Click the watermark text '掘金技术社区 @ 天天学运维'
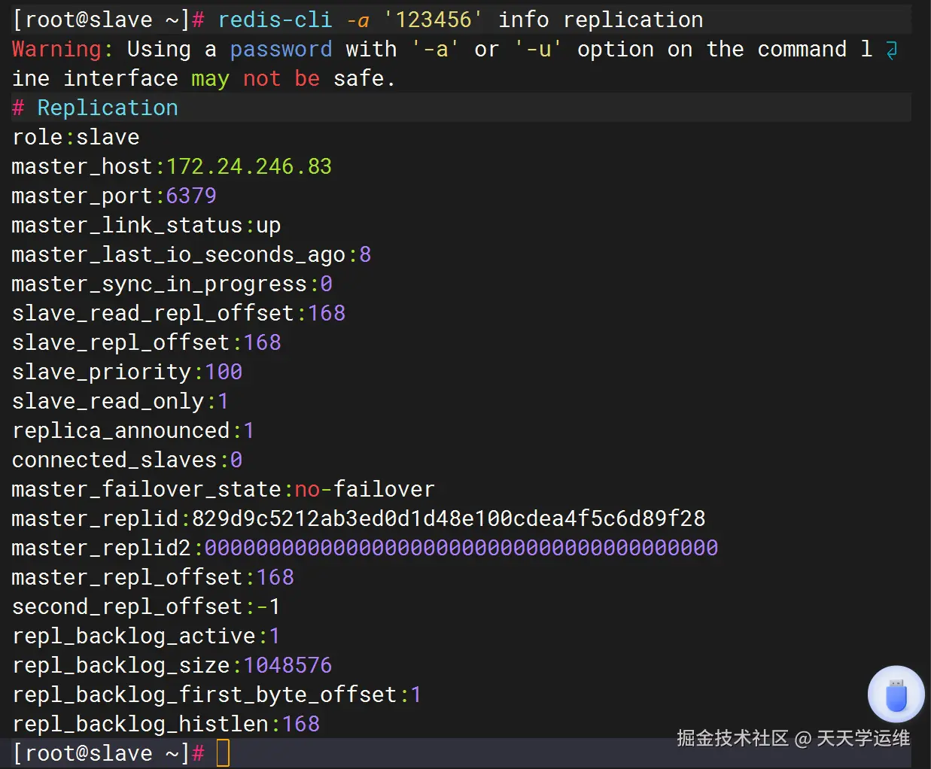 pyautogui.click(x=793, y=738)
